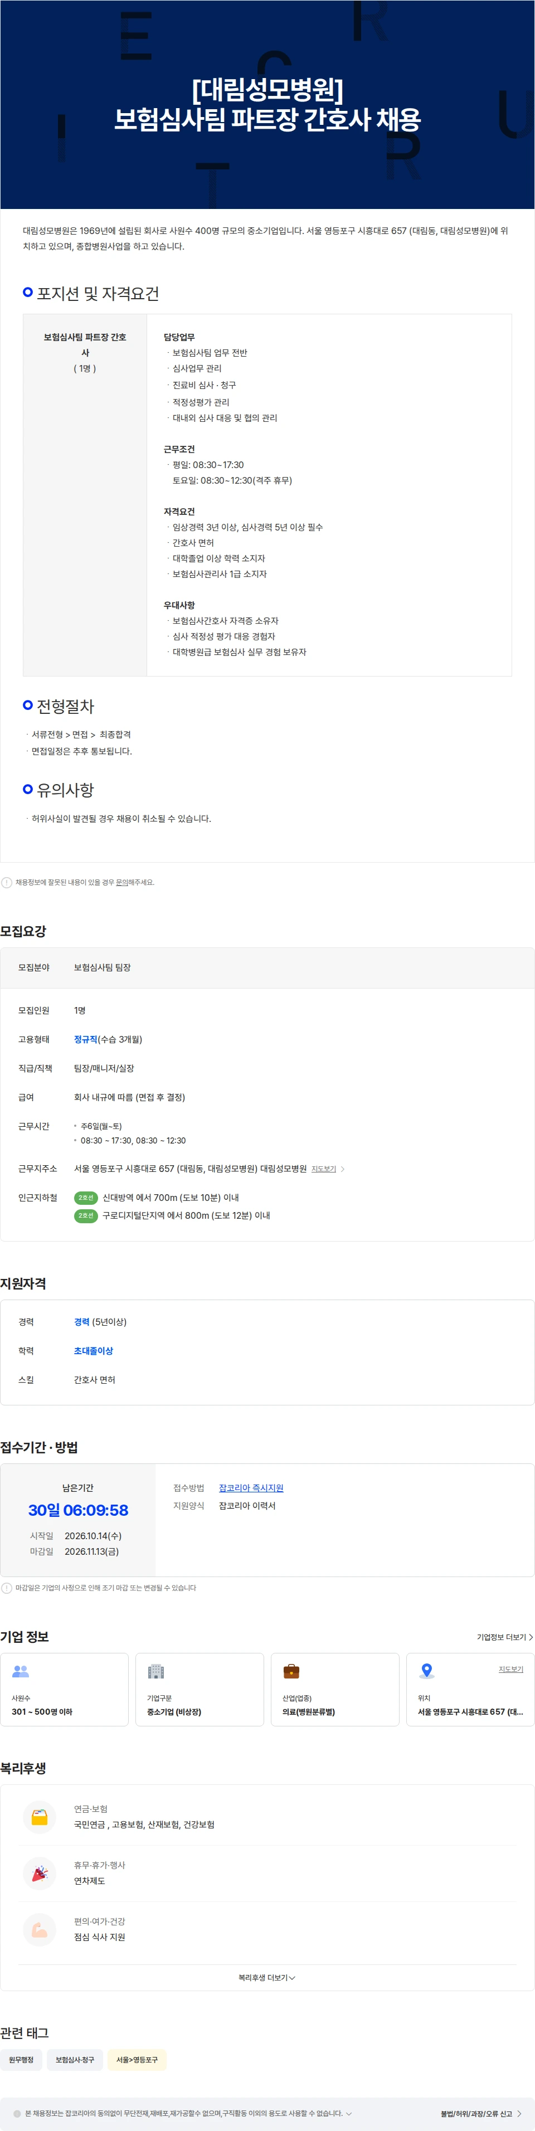Click 팀장/매니저/실장 position text
Screen dimensions: 535x2131
[x=103, y=1069]
